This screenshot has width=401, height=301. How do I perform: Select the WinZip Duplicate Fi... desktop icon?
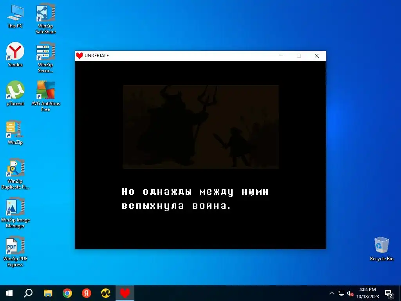[x=15, y=174]
